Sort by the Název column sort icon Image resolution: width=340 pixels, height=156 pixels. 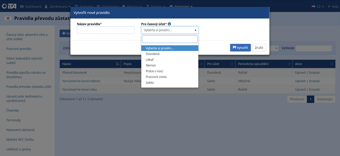pos(117,64)
